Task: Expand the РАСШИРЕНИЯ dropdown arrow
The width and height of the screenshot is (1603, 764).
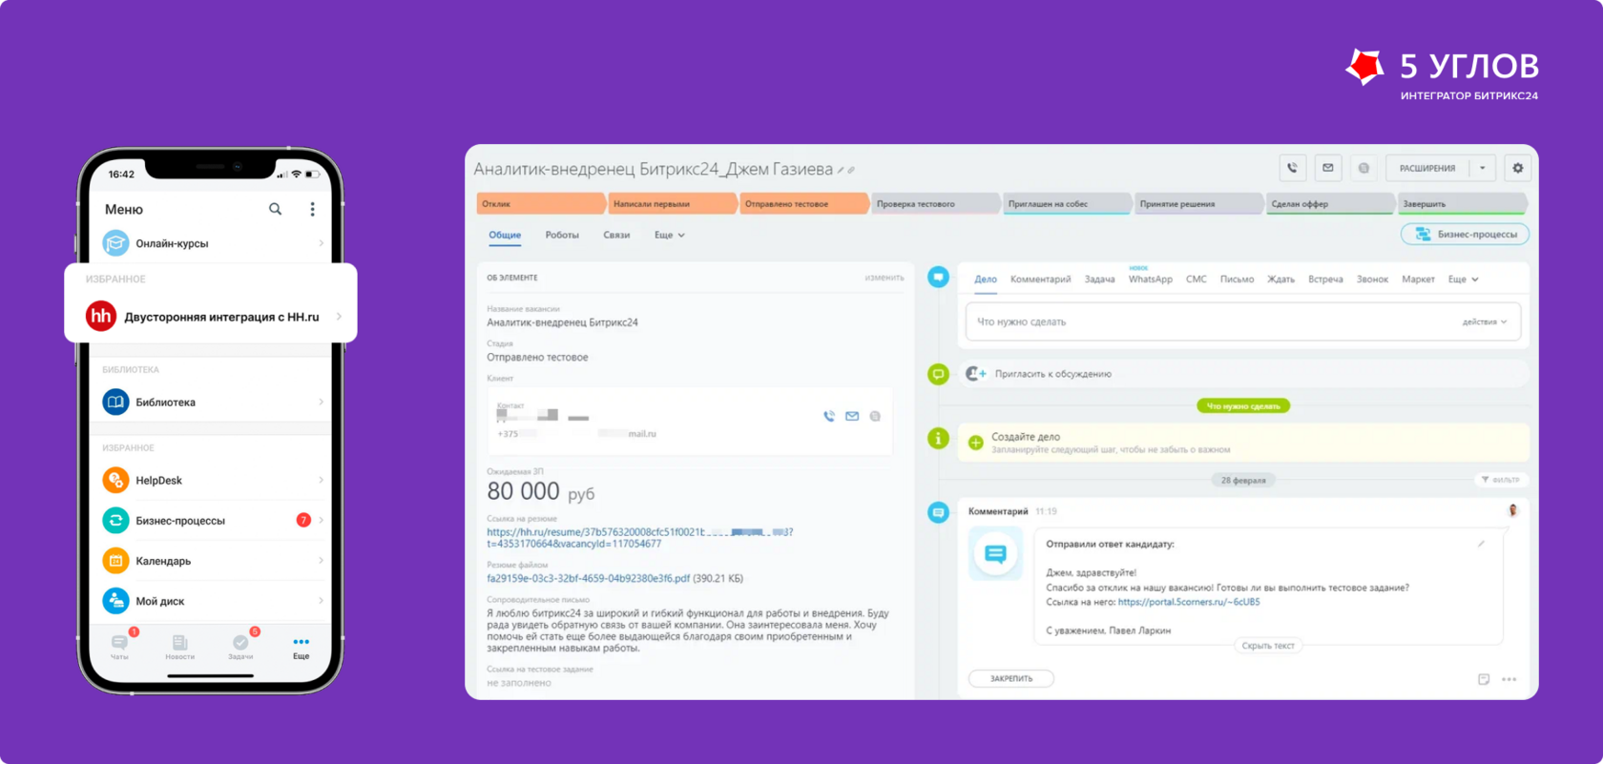Action: coord(1482,168)
